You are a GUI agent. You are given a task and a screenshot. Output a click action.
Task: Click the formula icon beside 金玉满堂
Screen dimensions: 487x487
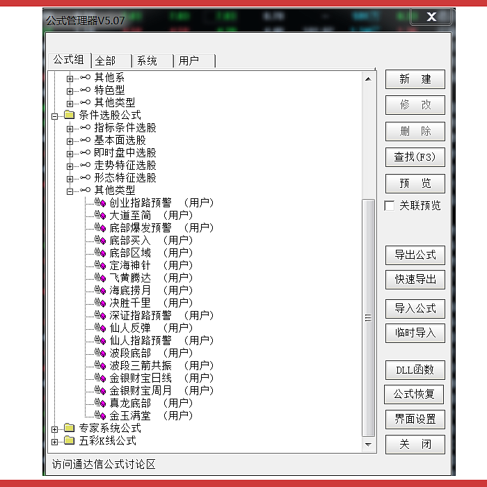tap(100, 416)
